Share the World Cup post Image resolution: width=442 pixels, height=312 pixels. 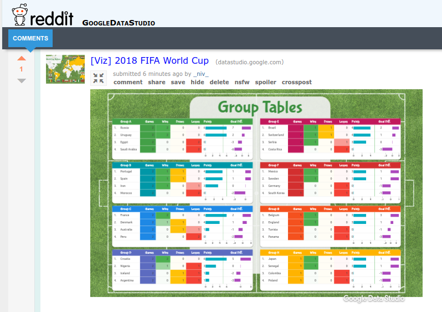(157, 82)
